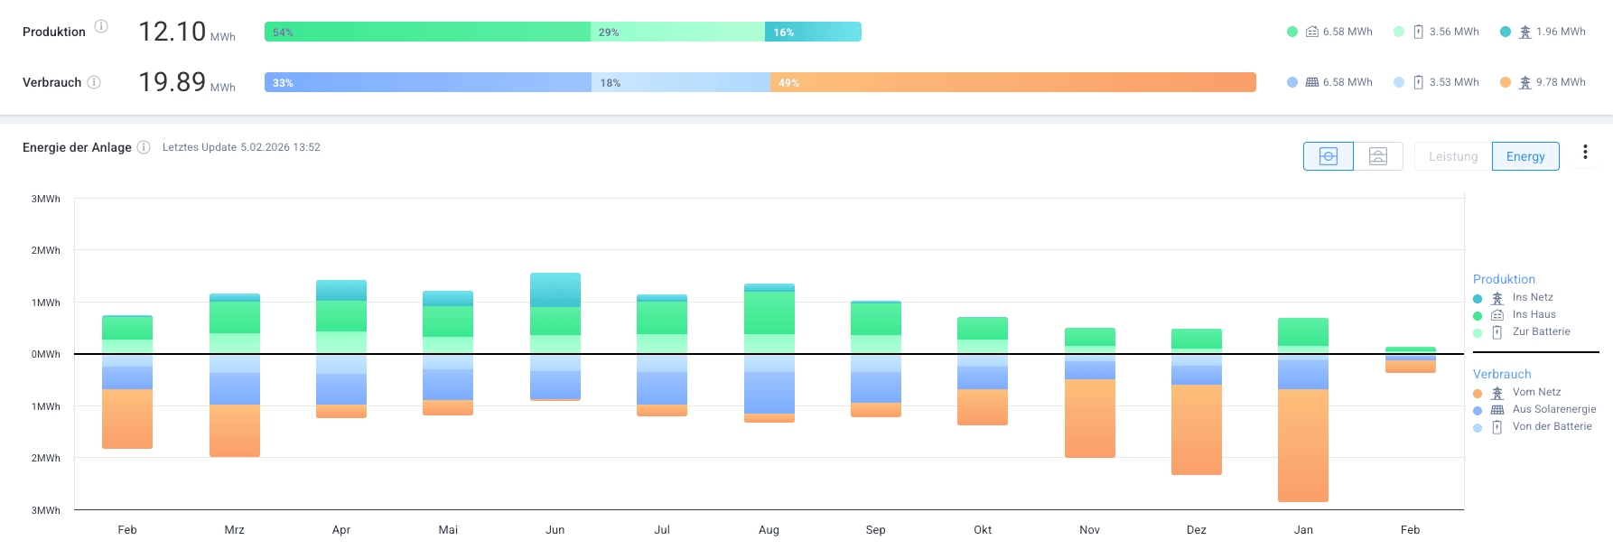Toggle Vom Netz series in legend

(1535, 392)
